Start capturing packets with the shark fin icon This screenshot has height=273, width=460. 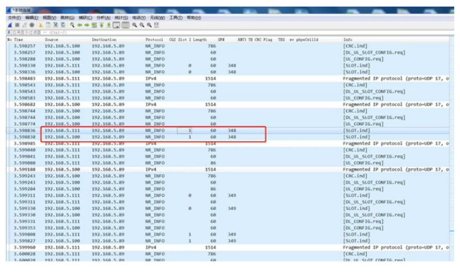[10, 25]
